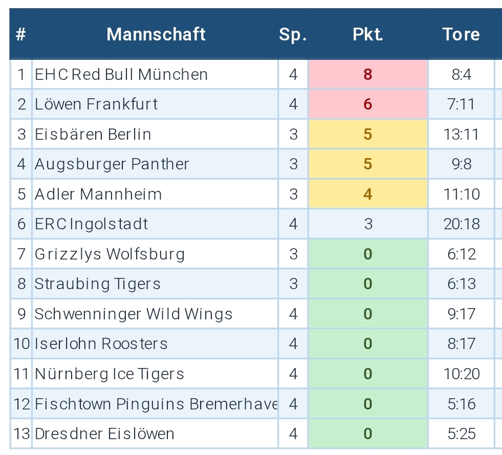Open Grizzlys Wolfsburg team entry
Screen dimensions: 502x455
(x=110, y=254)
